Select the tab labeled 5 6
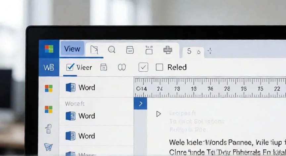 pos(193,52)
